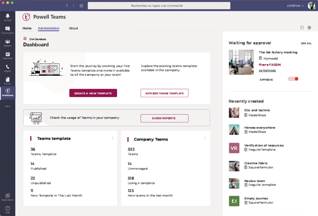Screen dimensions: 318x216
Task: Open the Creative fabric thumbnail
Action: (234, 166)
